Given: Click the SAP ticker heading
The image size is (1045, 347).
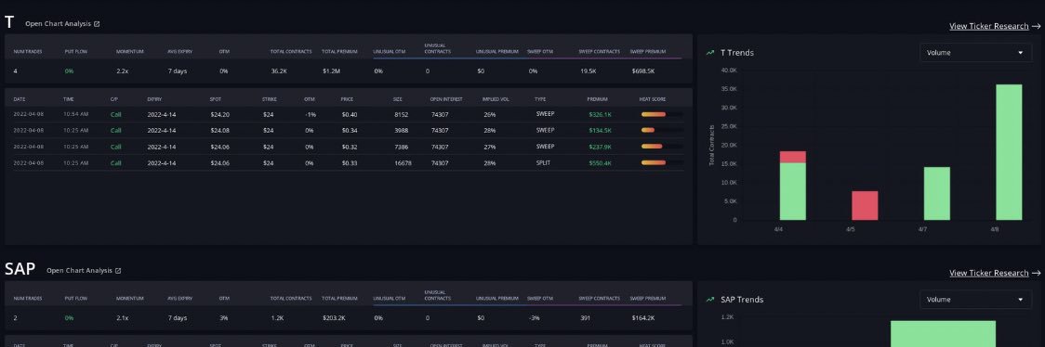Looking at the screenshot, I should [x=20, y=269].
